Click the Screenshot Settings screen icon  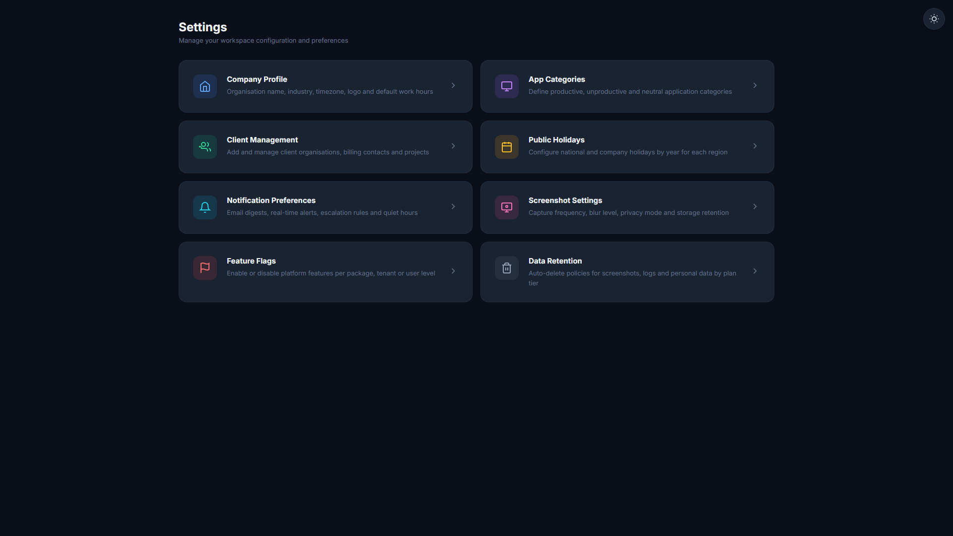(x=507, y=207)
